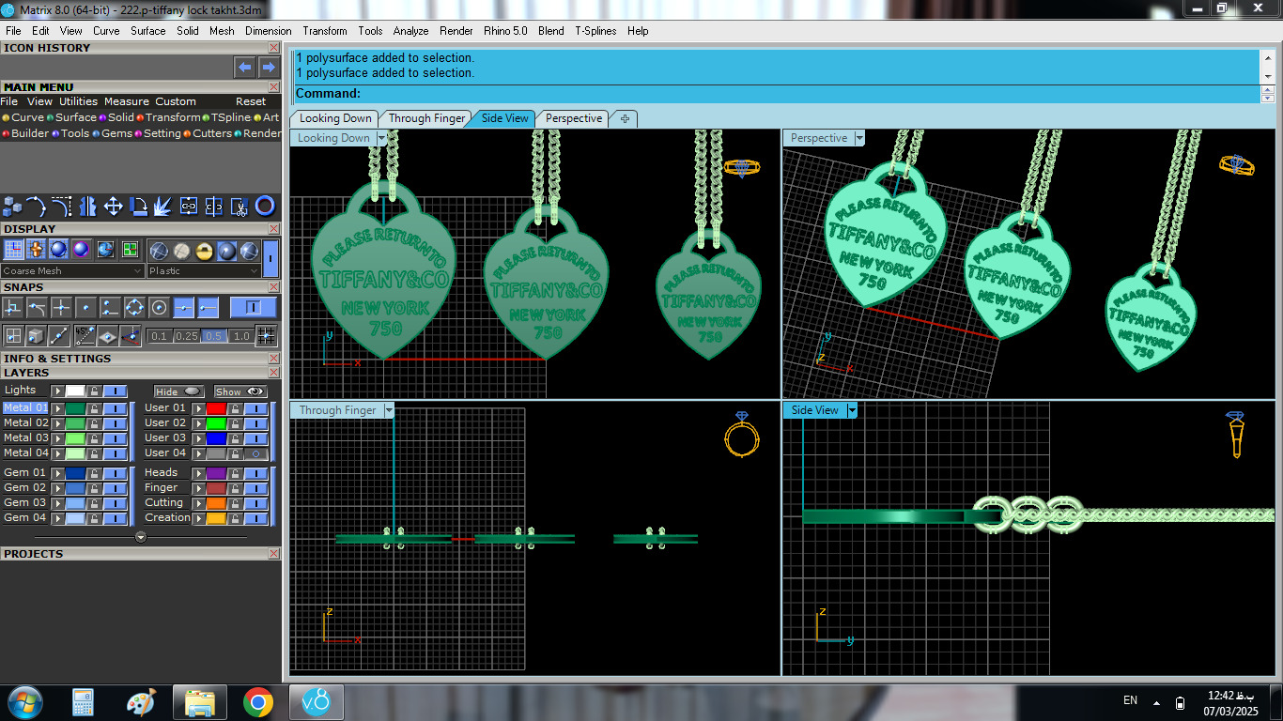Viewport: 1283px width, 721px height.
Task: Click the 45 degree angle snap icon
Action: pyautogui.click(x=85, y=335)
